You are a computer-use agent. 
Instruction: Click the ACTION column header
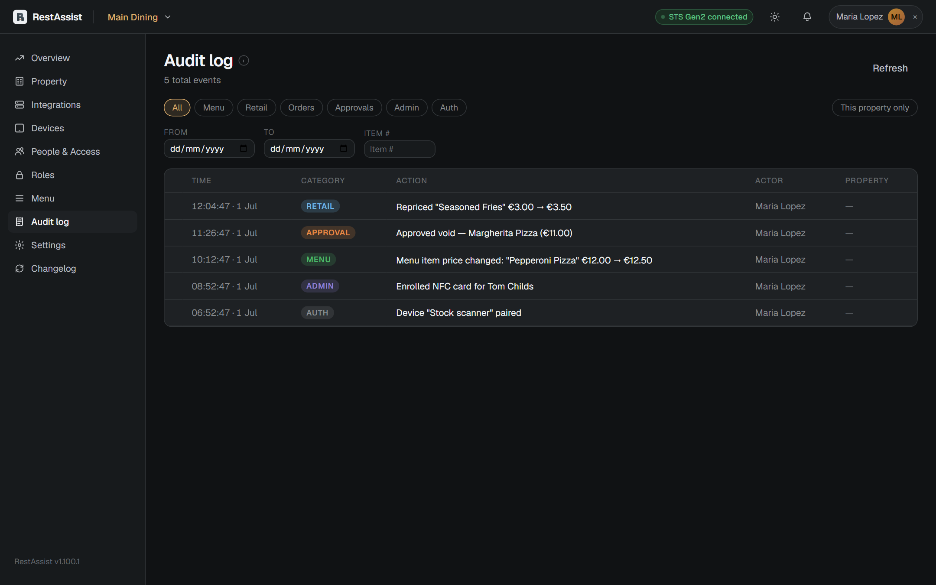tap(411, 181)
